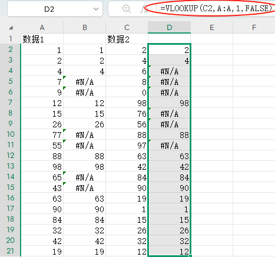
Task: Click cell A1 containing 数据1
Action: coord(42,39)
